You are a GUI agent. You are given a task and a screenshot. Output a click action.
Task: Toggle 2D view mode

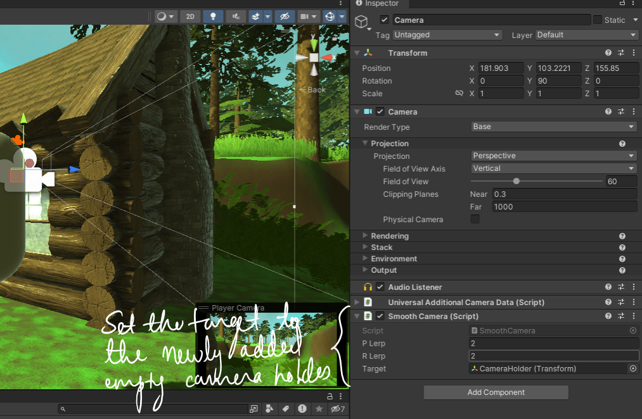coord(190,16)
